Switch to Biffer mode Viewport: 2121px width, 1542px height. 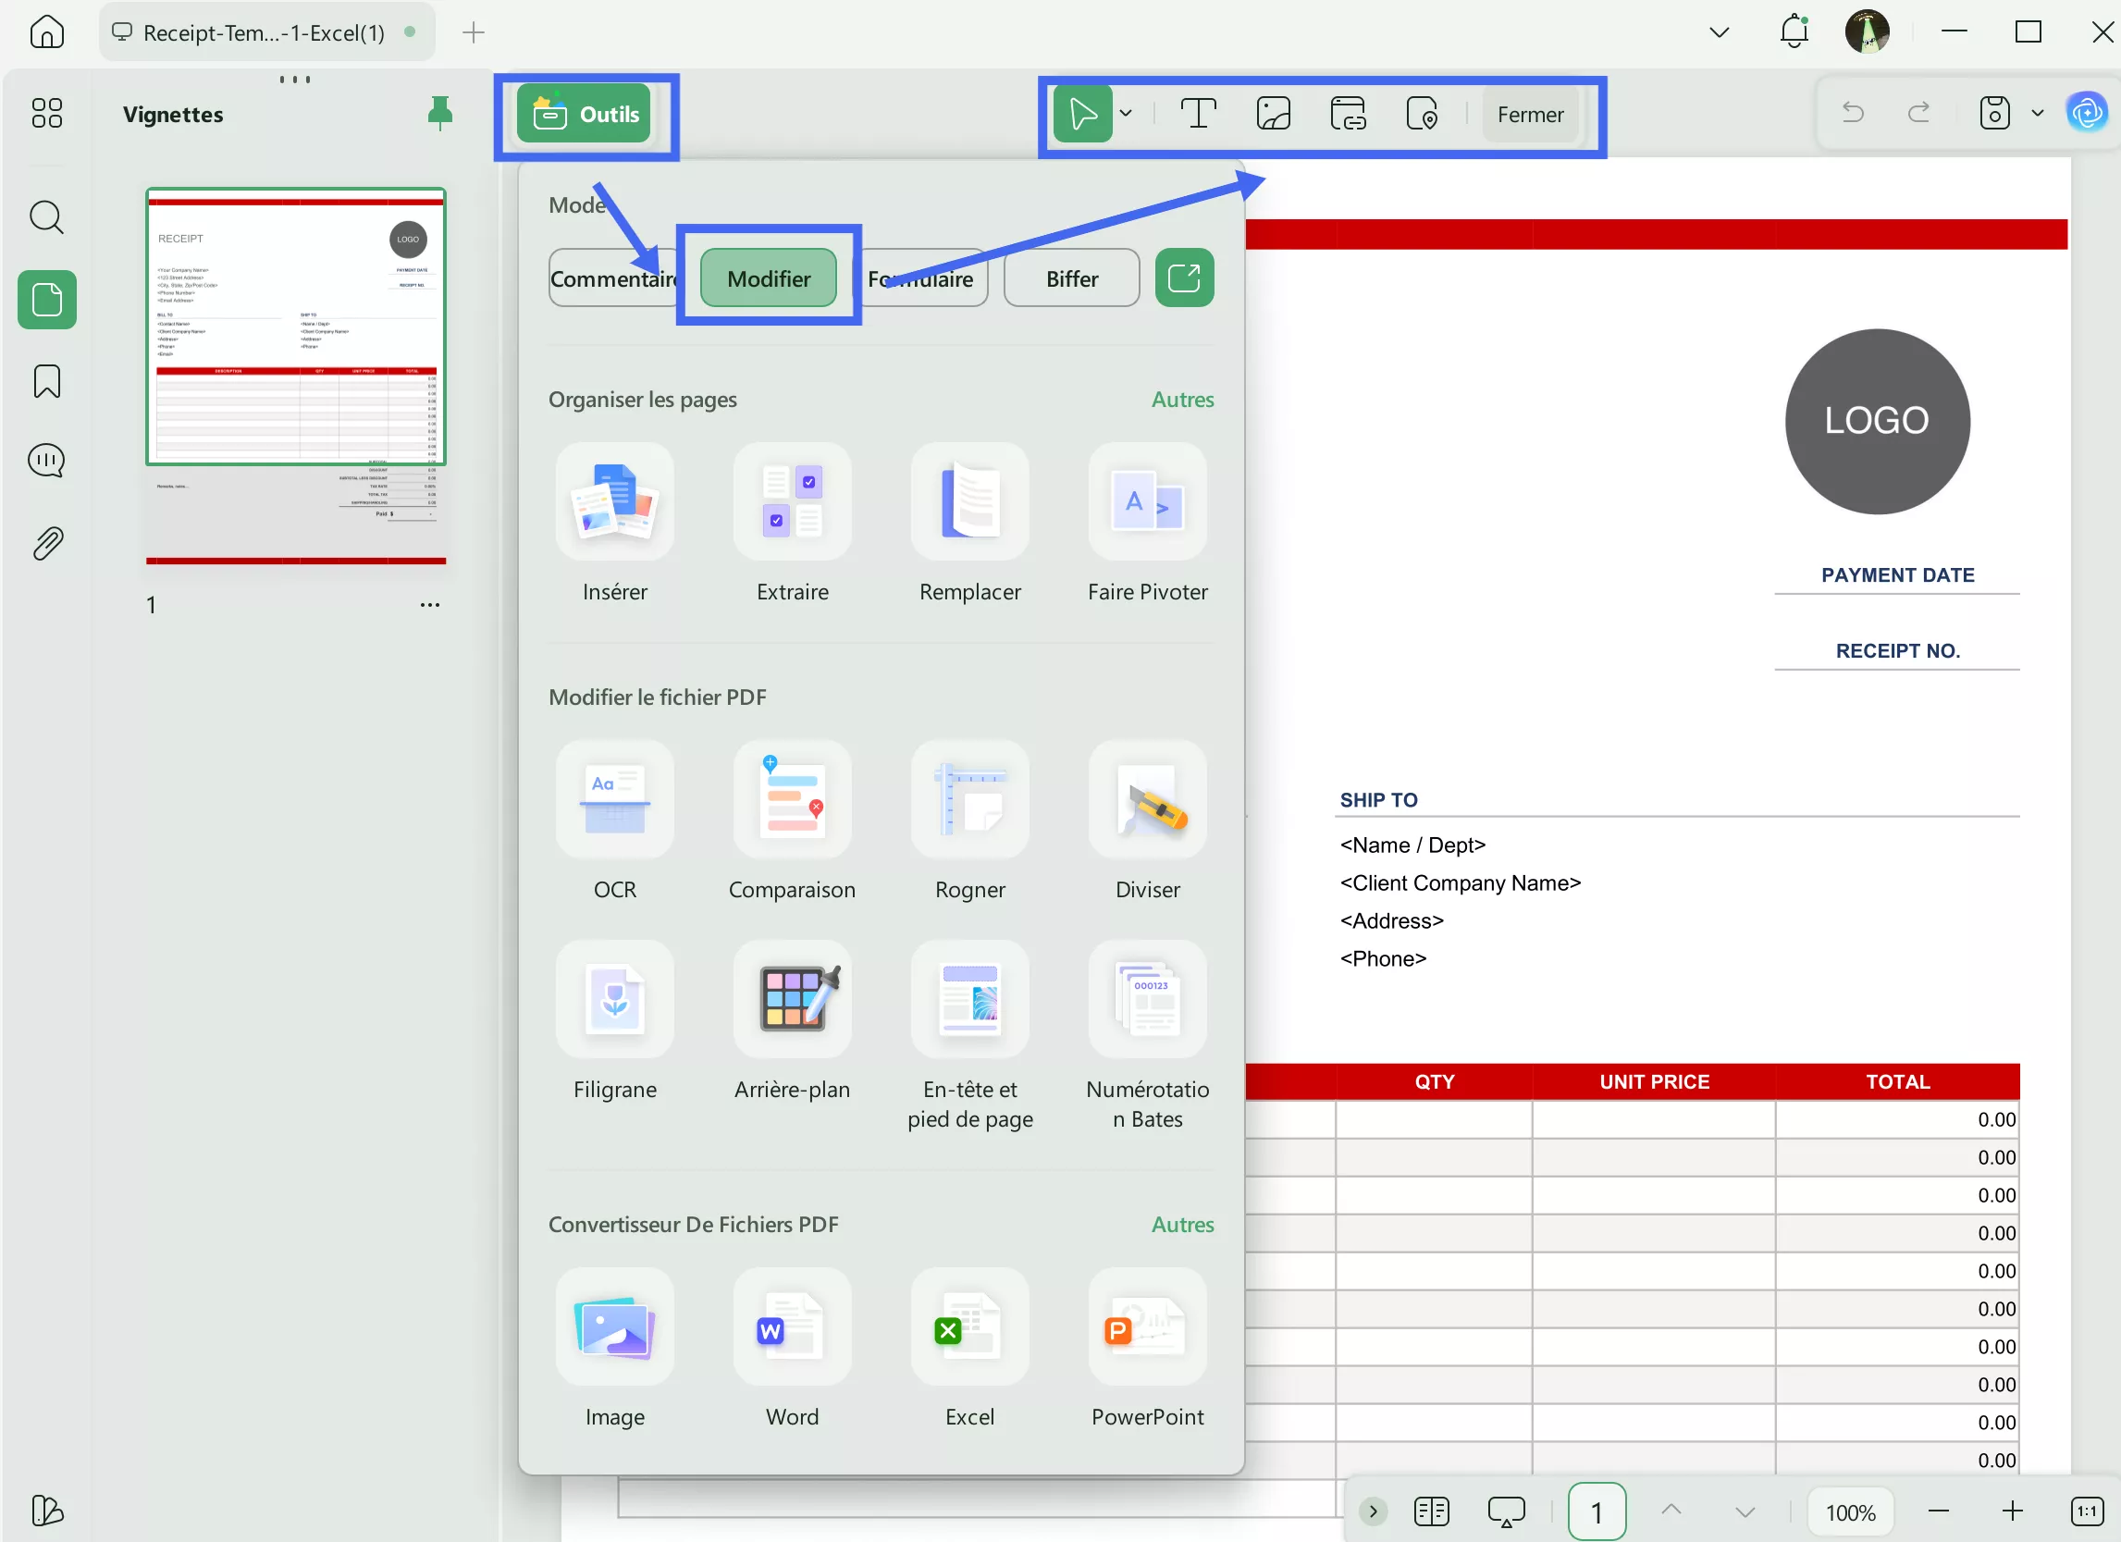coord(1071,278)
